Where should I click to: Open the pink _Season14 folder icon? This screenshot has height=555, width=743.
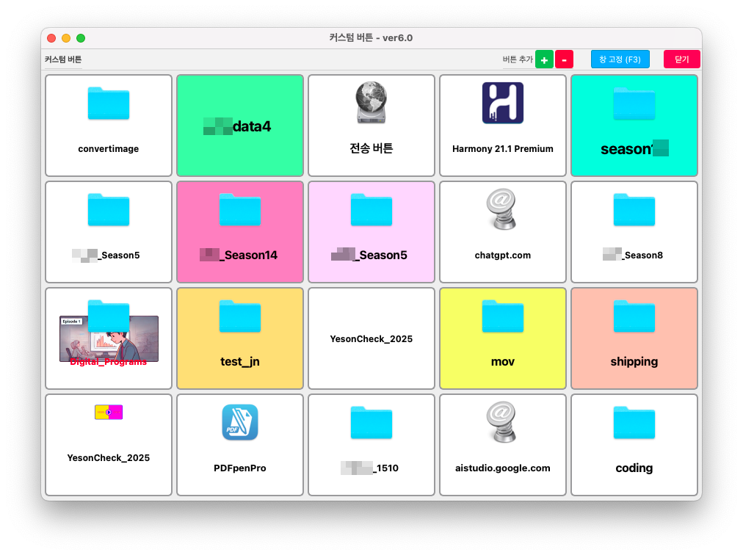[240, 209]
